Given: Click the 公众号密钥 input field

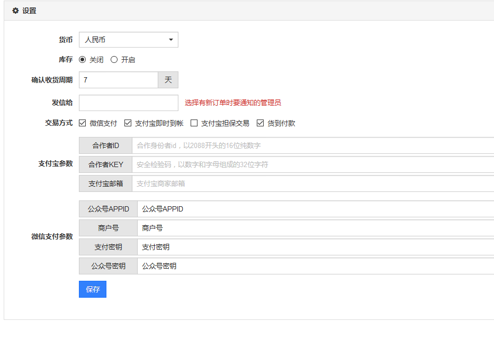Looking at the screenshot, I should click(x=316, y=266).
